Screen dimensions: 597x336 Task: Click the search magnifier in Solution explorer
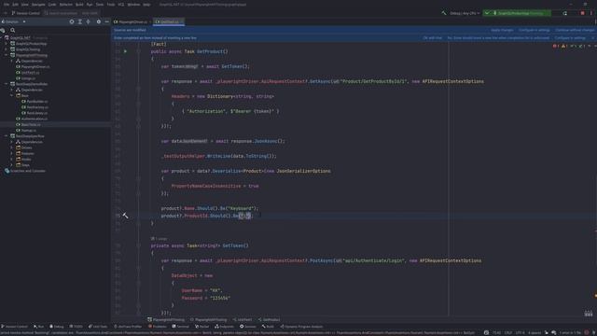(x=12, y=30)
